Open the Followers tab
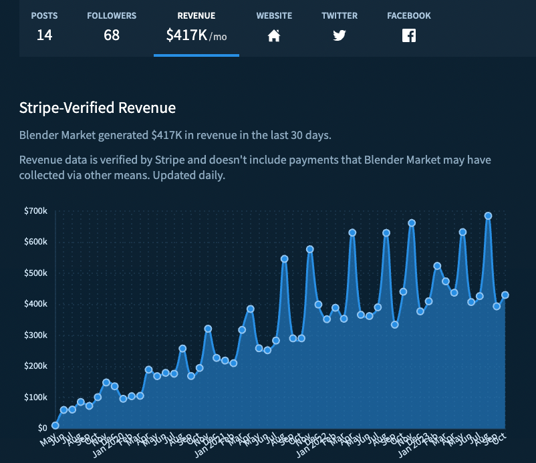Image resolution: width=536 pixels, height=463 pixels. point(111,27)
